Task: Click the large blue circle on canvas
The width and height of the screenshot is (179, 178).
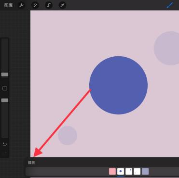Action: pos(118,85)
